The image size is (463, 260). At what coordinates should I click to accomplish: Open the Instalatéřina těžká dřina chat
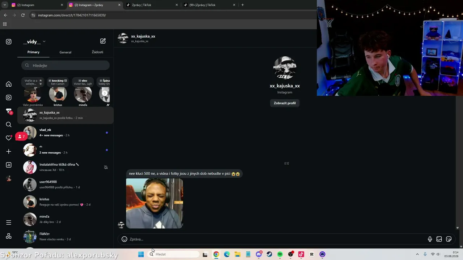[x=65, y=167]
